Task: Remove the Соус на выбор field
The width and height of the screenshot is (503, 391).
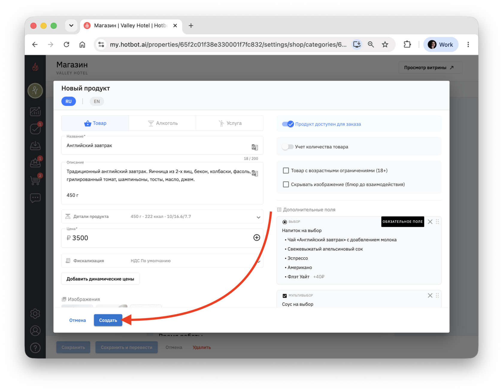Action: point(430,295)
